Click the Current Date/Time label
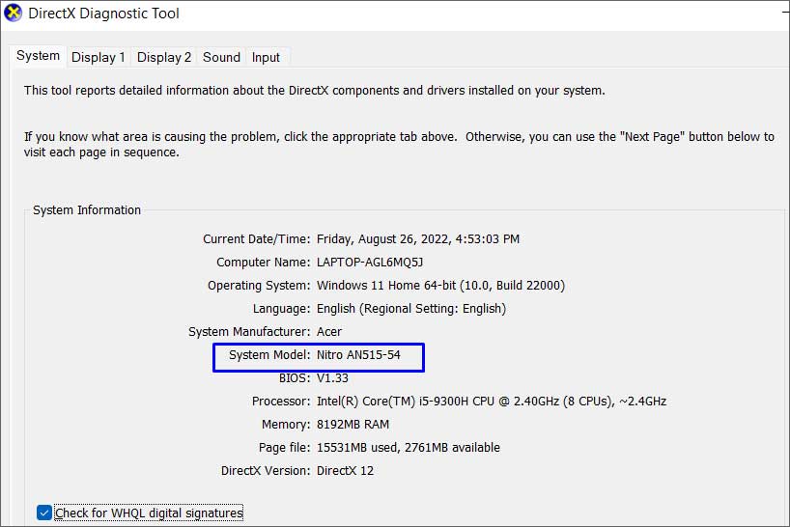The width and height of the screenshot is (790, 527). [x=257, y=239]
